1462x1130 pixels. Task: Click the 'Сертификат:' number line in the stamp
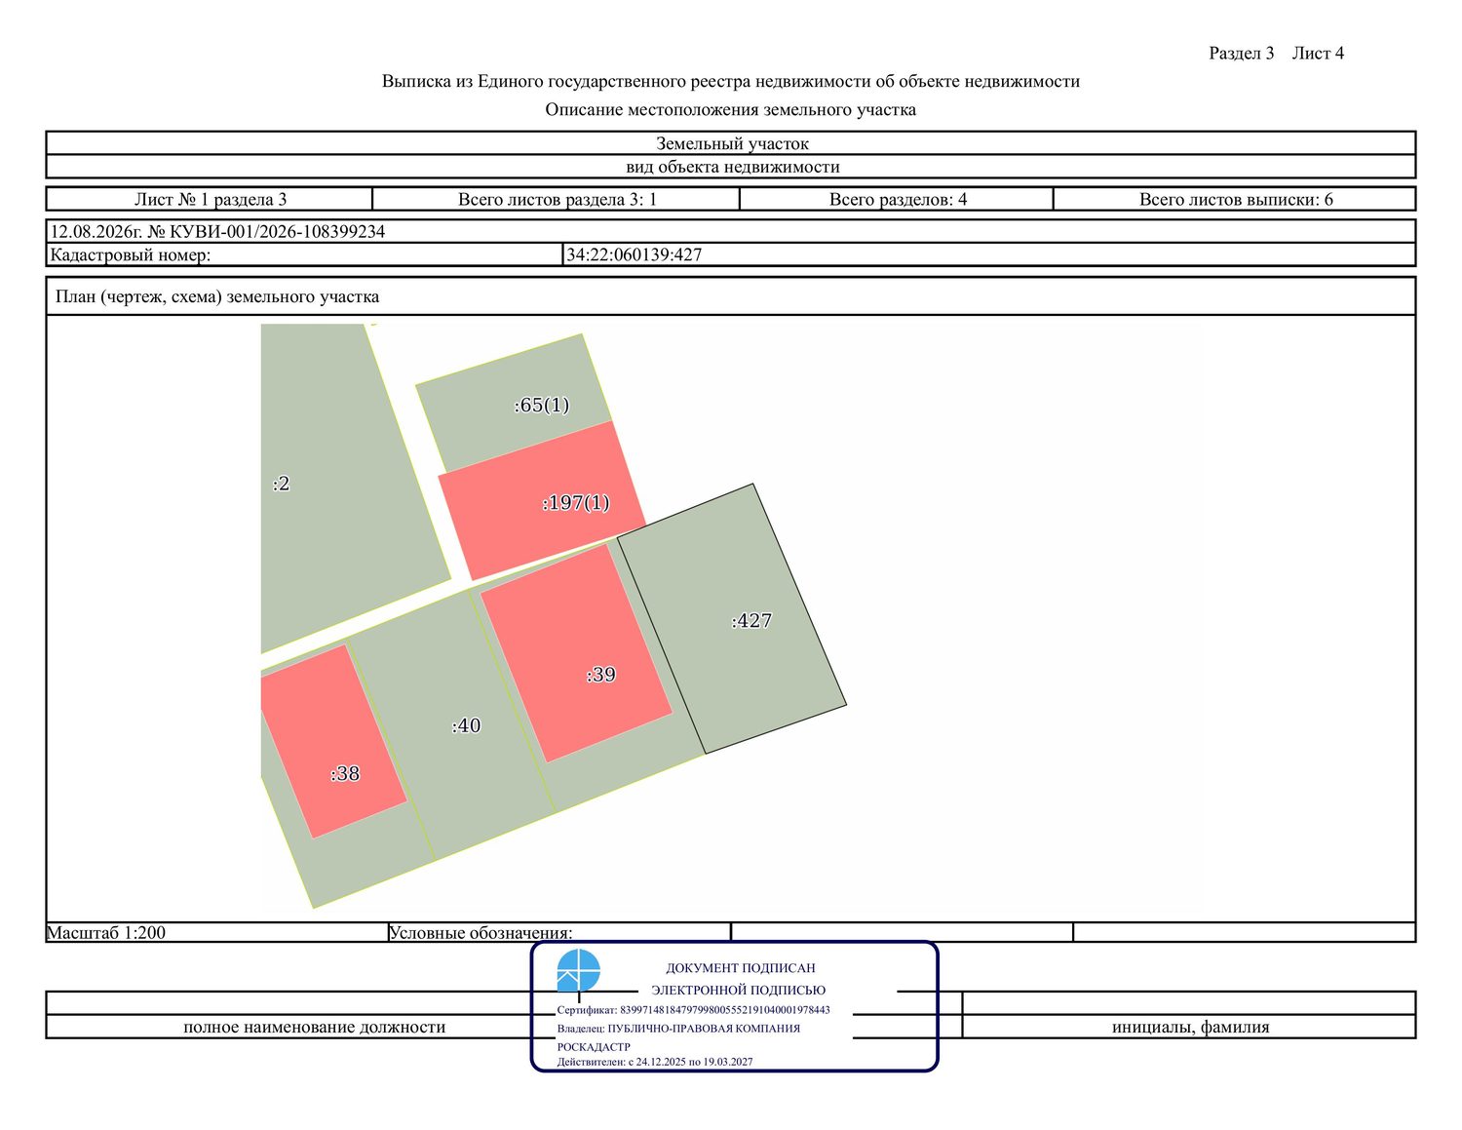pyautogui.click(x=694, y=1010)
